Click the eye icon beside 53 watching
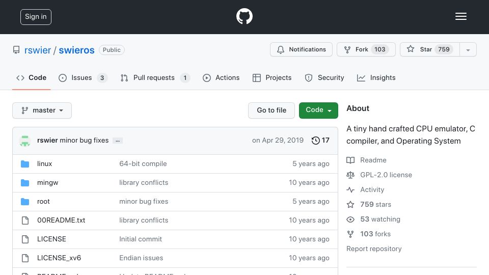The height and width of the screenshot is (275, 489). point(350,219)
